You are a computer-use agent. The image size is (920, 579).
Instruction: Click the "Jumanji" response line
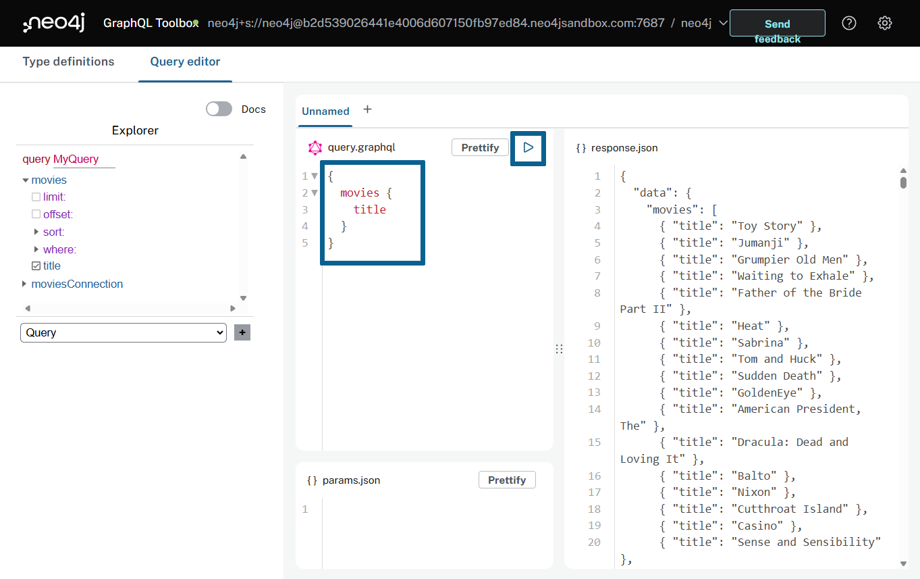click(x=734, y=243)
